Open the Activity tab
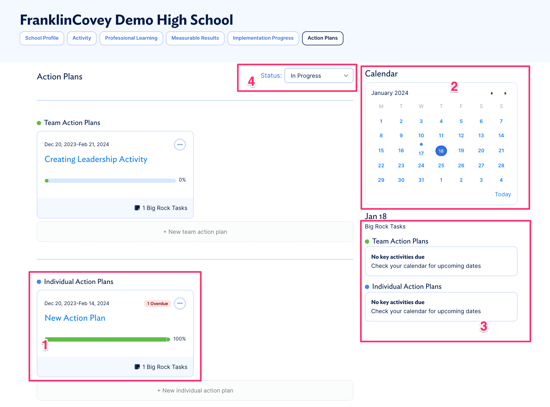 tap(82, 38)
